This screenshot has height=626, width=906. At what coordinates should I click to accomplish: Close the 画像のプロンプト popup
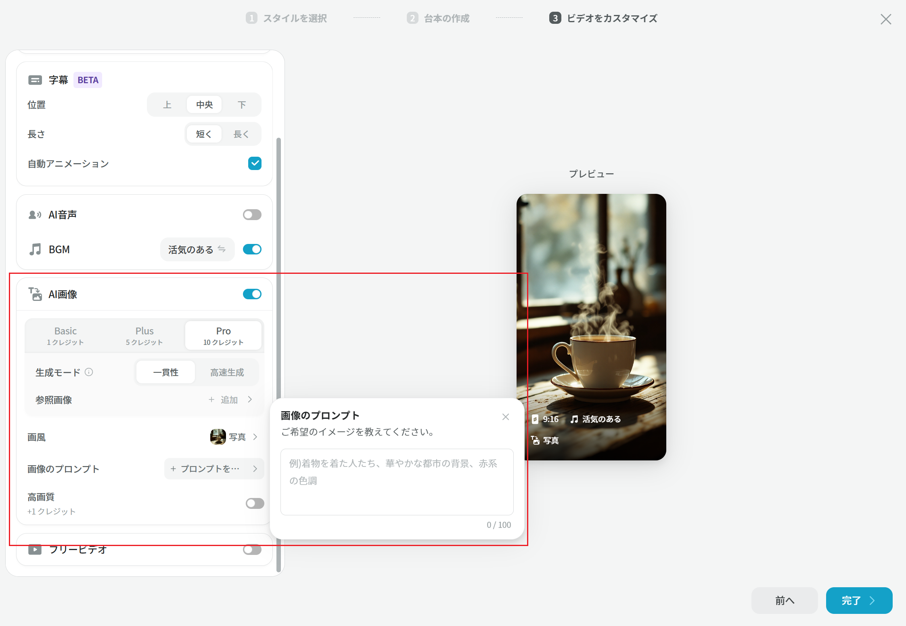(506, 417)
